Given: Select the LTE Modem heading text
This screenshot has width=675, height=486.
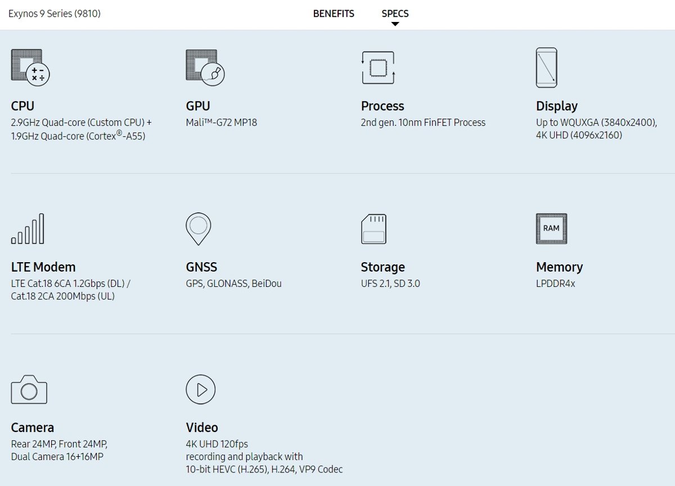Looking at the screenshot, I should (43, 267).
